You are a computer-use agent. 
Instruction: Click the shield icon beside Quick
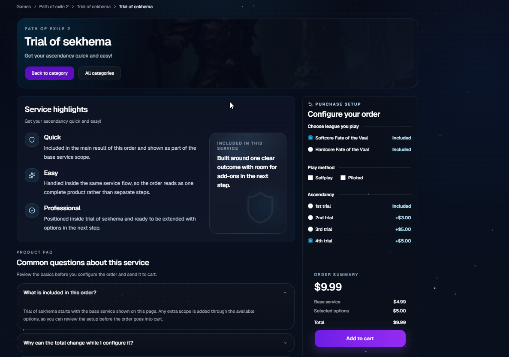(x=32, y=140)
